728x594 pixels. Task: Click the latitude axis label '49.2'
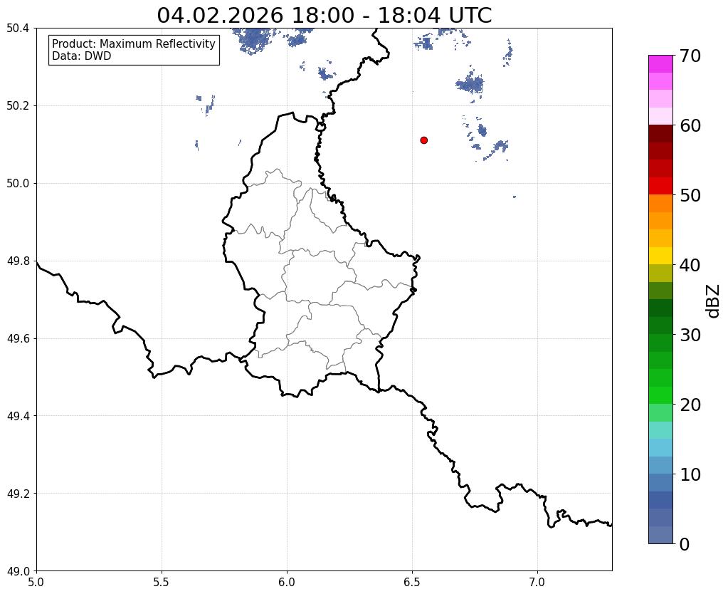(x=18, y=494)
